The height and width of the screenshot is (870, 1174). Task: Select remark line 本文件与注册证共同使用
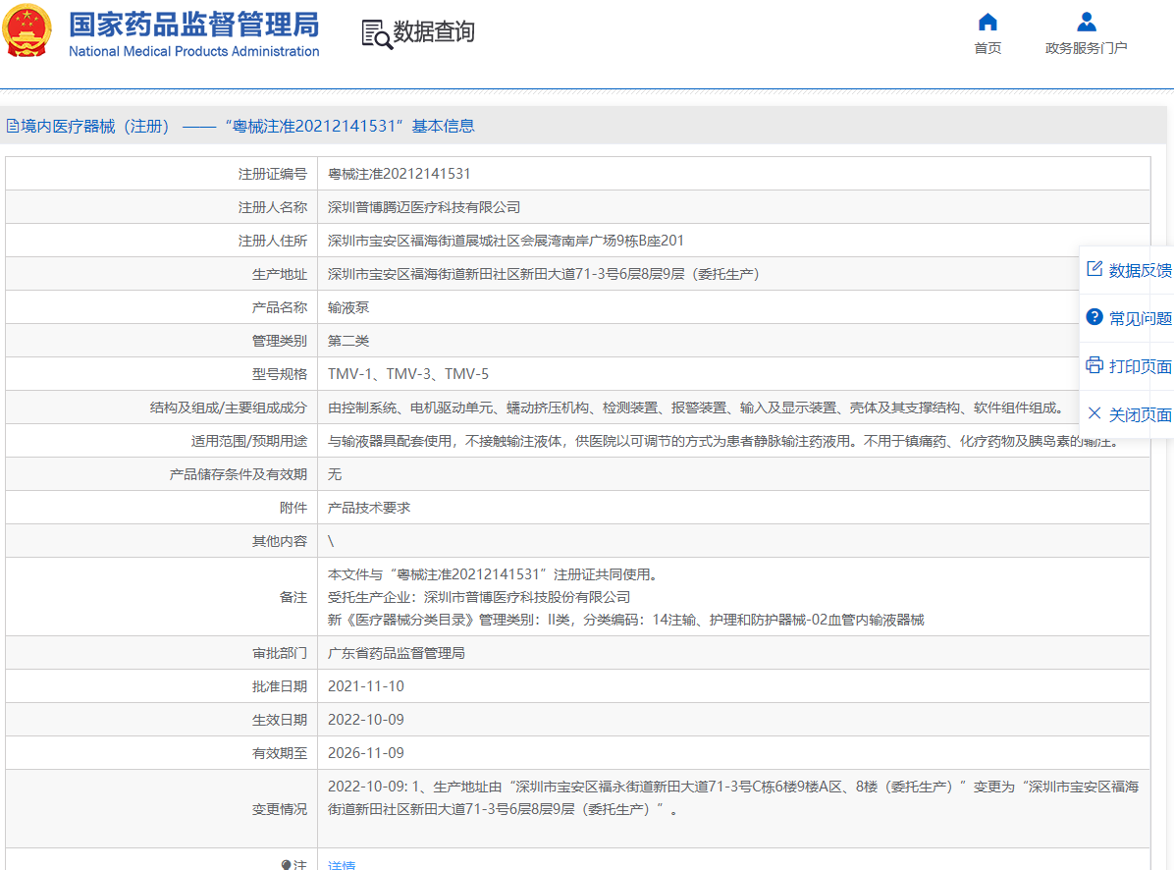click(x=494, y=574)
